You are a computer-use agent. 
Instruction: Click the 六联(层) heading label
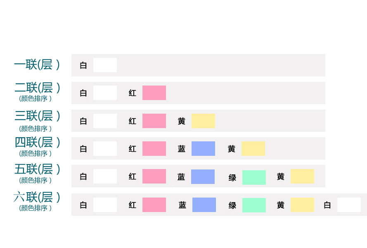[x=37, y=197]
